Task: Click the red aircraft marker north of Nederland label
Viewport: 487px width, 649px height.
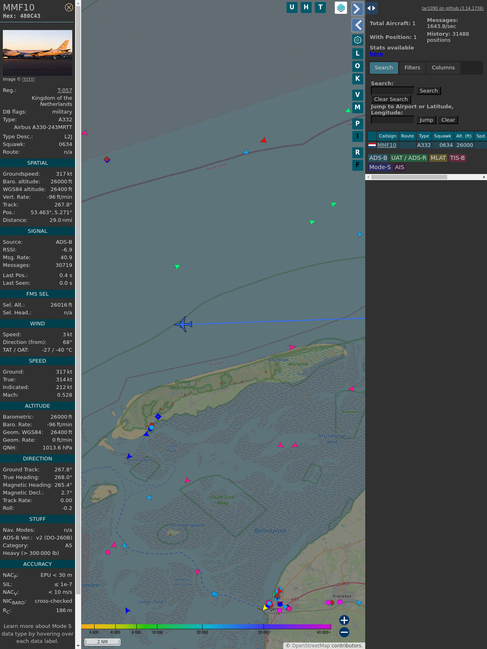Action: tap(264, 140)
